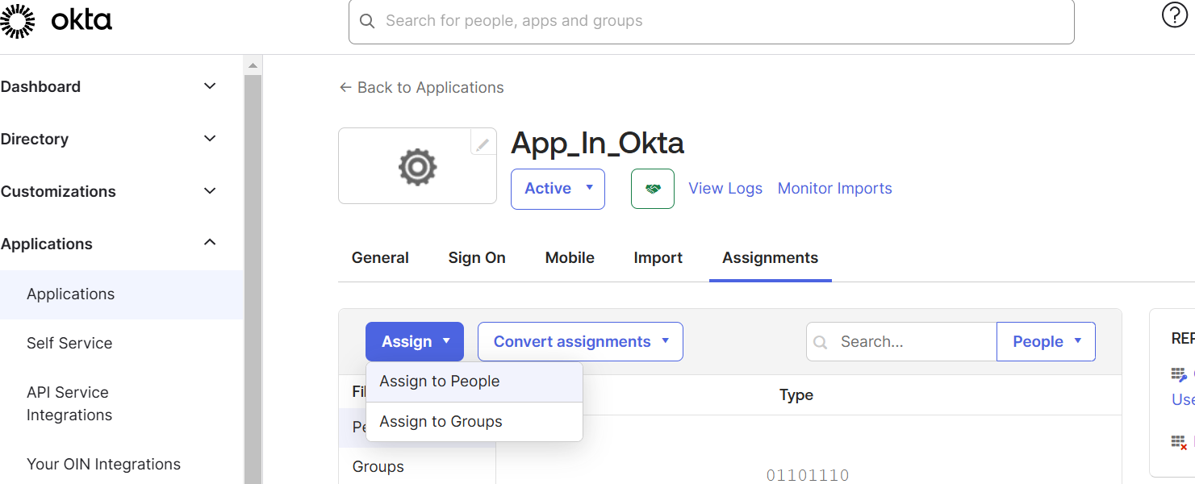This screenshot has width=1195, height=484.
Task: Click the gear app logo image
Action: 417,167
